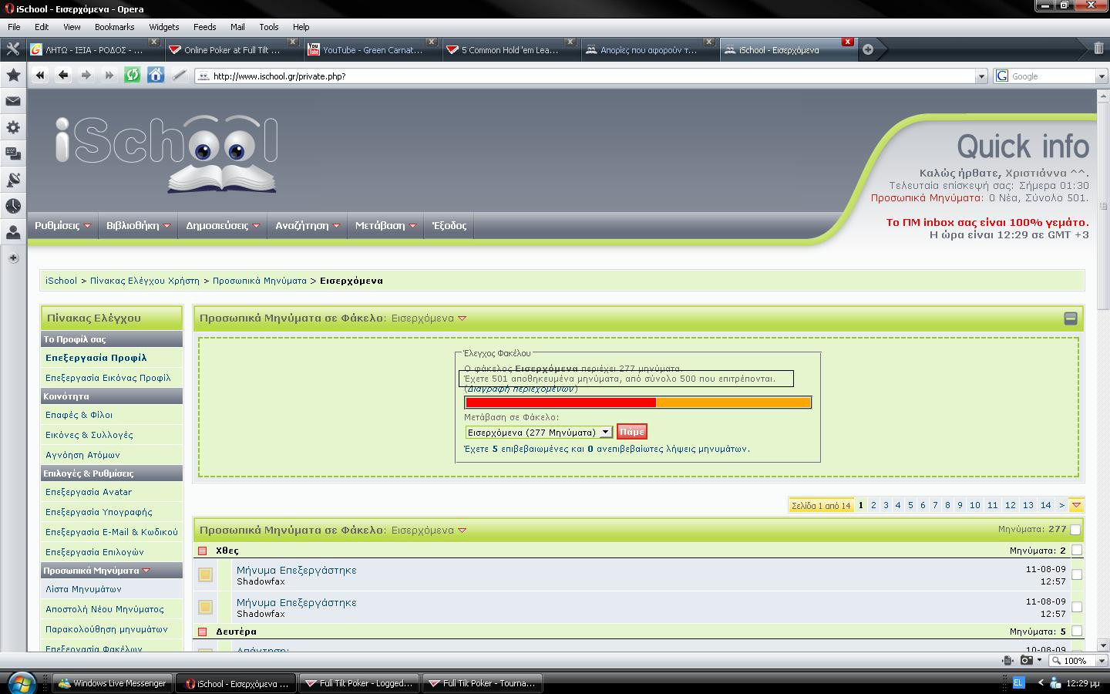Open Windows Start menu orb
Viewport: 1110px width, 694px height.
(x=21, y=682)
